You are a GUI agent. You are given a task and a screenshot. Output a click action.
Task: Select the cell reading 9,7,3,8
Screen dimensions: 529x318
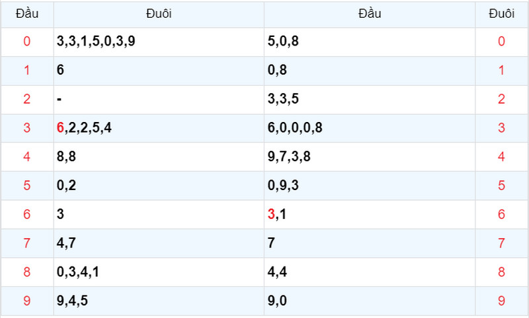(x=370, y=156)
